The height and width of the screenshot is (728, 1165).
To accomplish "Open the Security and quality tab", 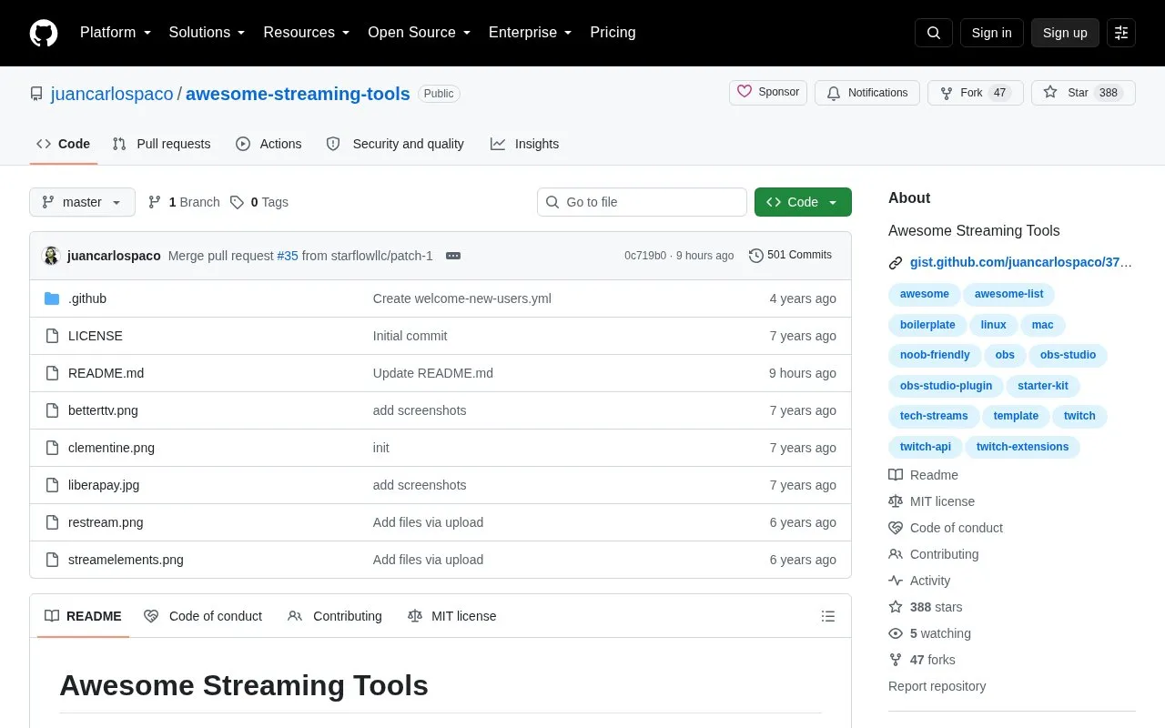I will pos(395,144).
